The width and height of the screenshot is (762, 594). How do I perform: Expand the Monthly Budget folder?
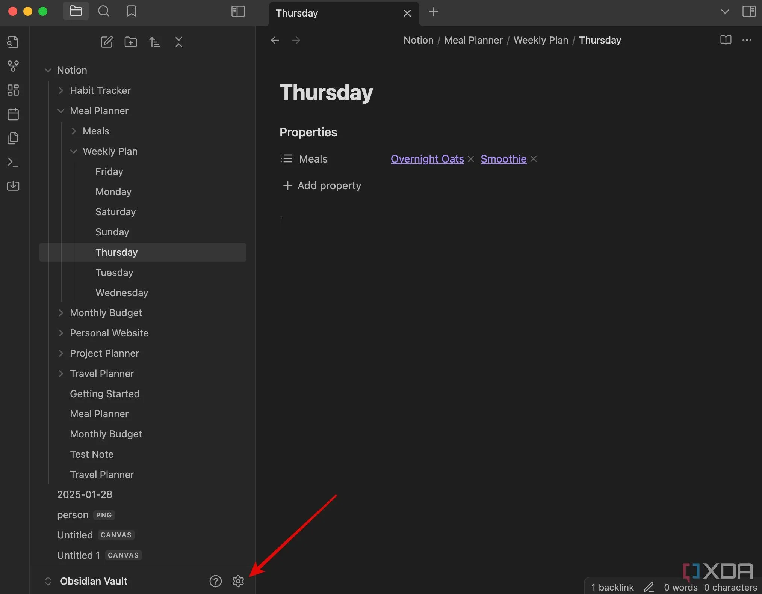click(60, 313)
